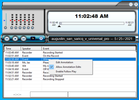Select the 11:02:48 AM Recording Started row
Screen dimensions: 139x100
(x=70, y=52)
